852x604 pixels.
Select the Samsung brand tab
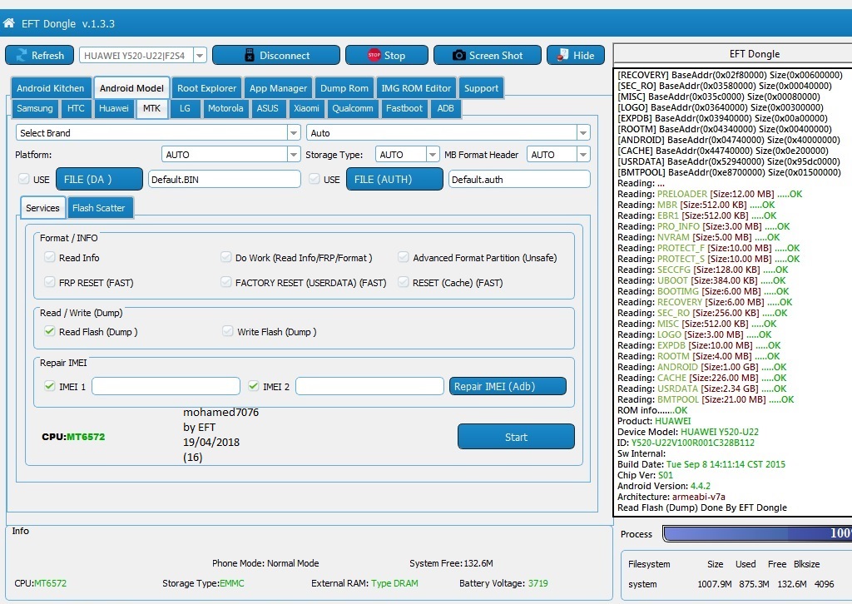35,108
